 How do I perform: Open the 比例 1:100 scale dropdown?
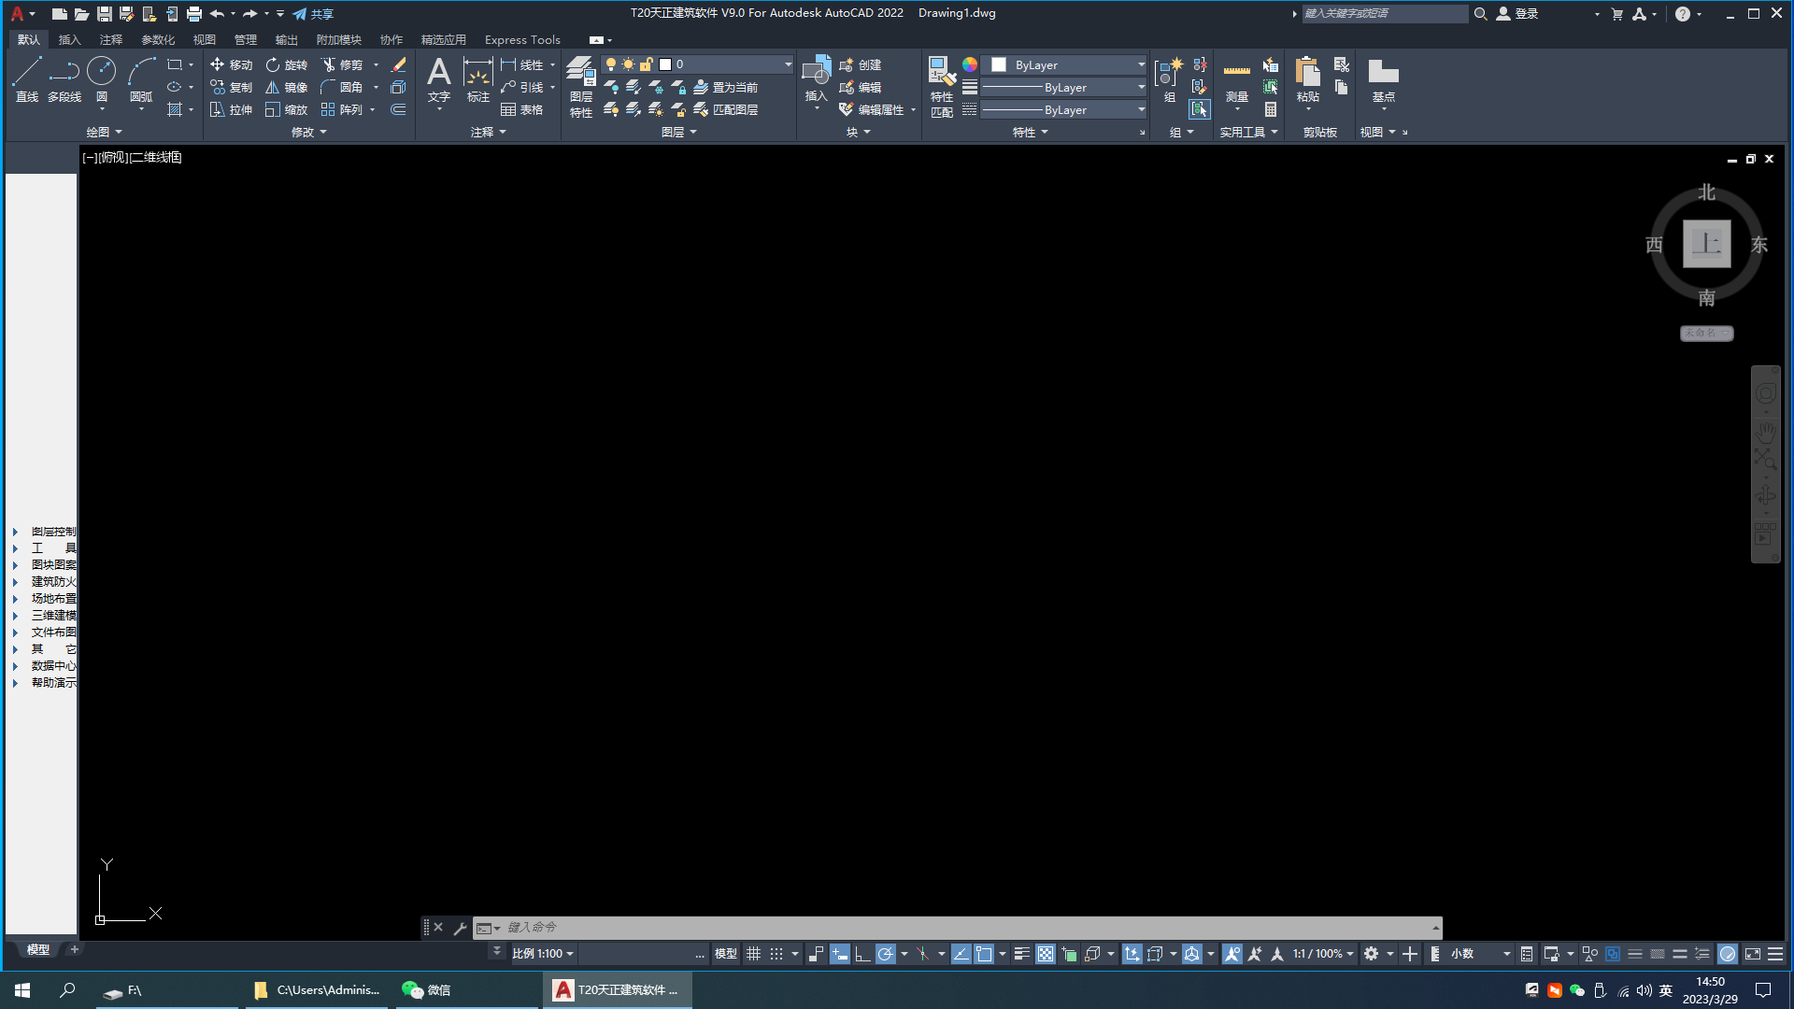tap(542, 953)
